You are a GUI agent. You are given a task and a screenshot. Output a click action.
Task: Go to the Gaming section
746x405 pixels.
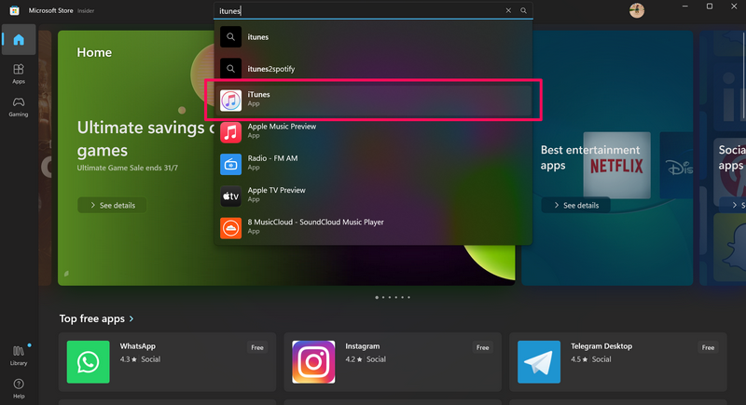pos(19,107)
